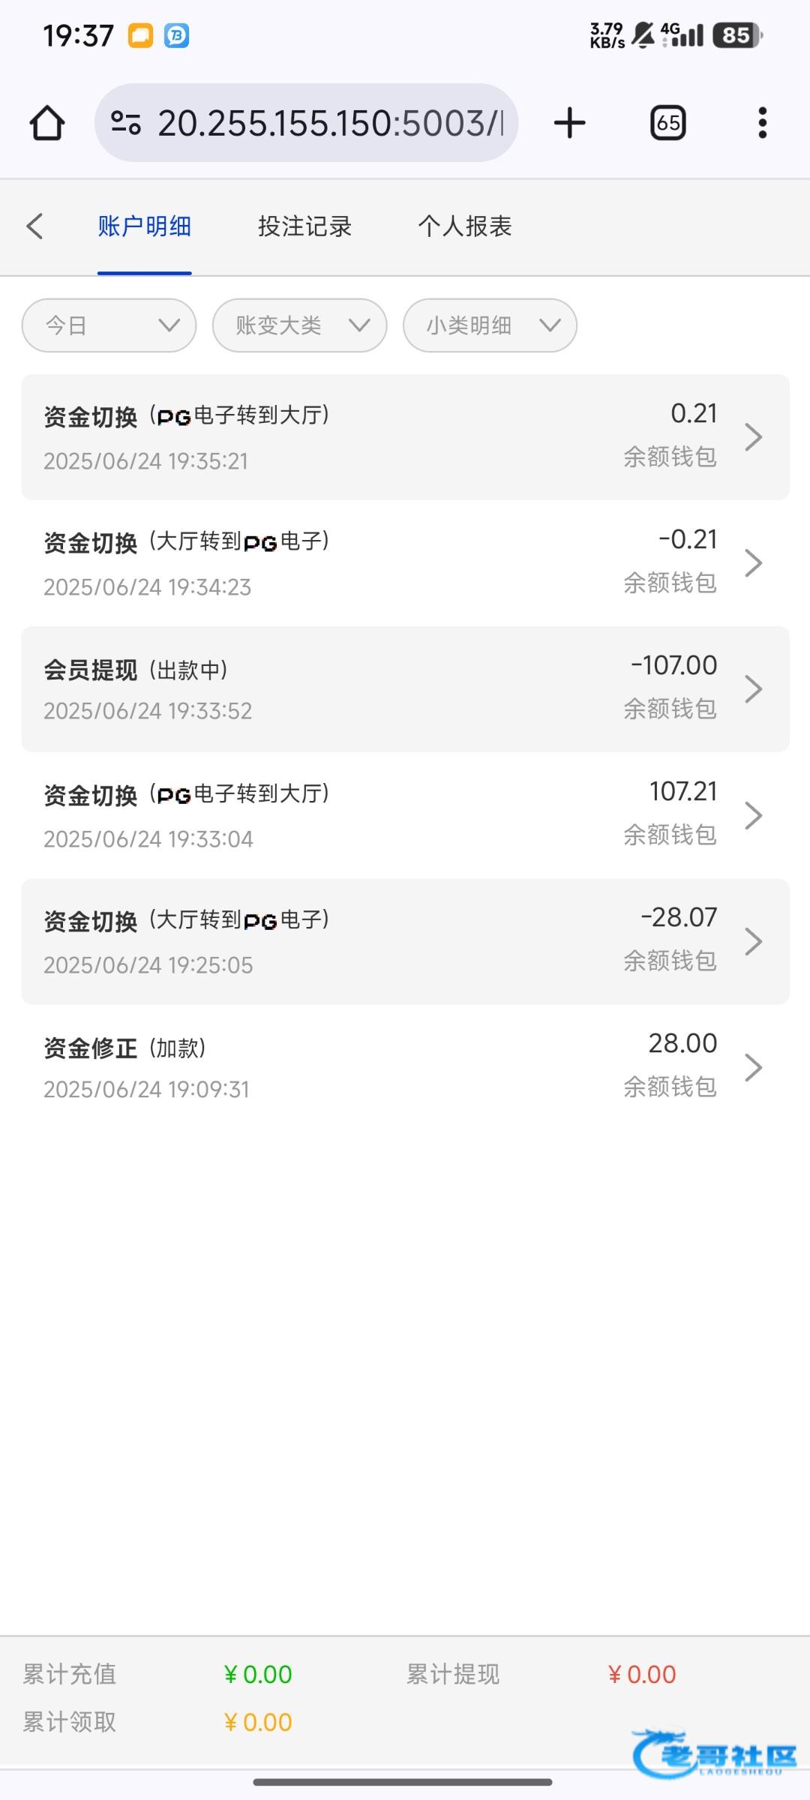The width and height of the screenshot is (810, 1800).
Task: Open the site info icon in address bar
Action: [x=126, y=122]
